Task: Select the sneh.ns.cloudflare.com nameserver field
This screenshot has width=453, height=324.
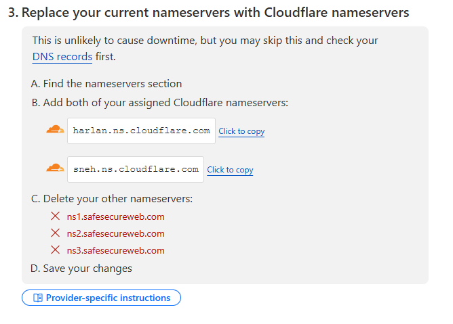Action: click(136, 170)
